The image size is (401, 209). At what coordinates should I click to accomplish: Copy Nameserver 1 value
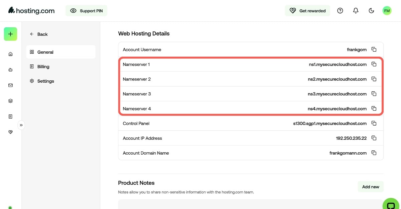[x=374, y=64]
